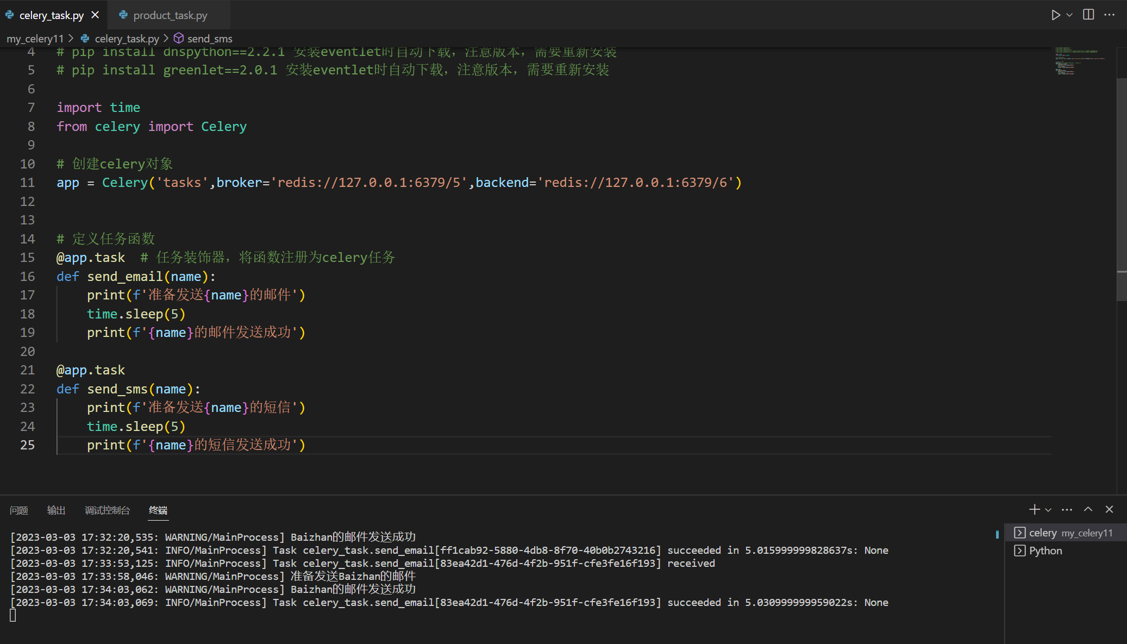Viewport: 1127px width, 644px height.
Task: Click the 'def send_sms(name):' line
Action: click(x=128, y=389)
